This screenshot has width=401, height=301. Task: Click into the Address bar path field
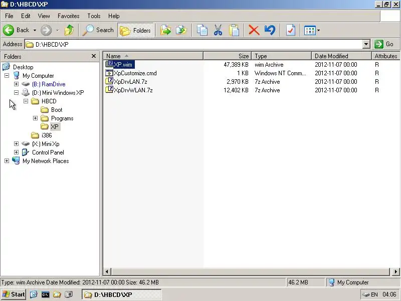(194, 44)
